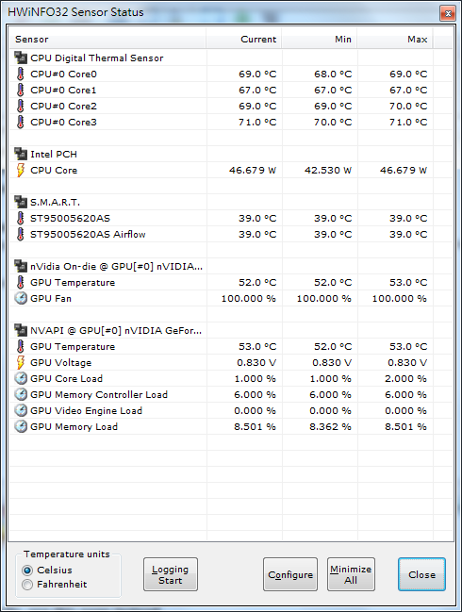Screen dimensions: 462x612
Task: Click the nVidia On-die group chip icon
Action: point(21,266)
